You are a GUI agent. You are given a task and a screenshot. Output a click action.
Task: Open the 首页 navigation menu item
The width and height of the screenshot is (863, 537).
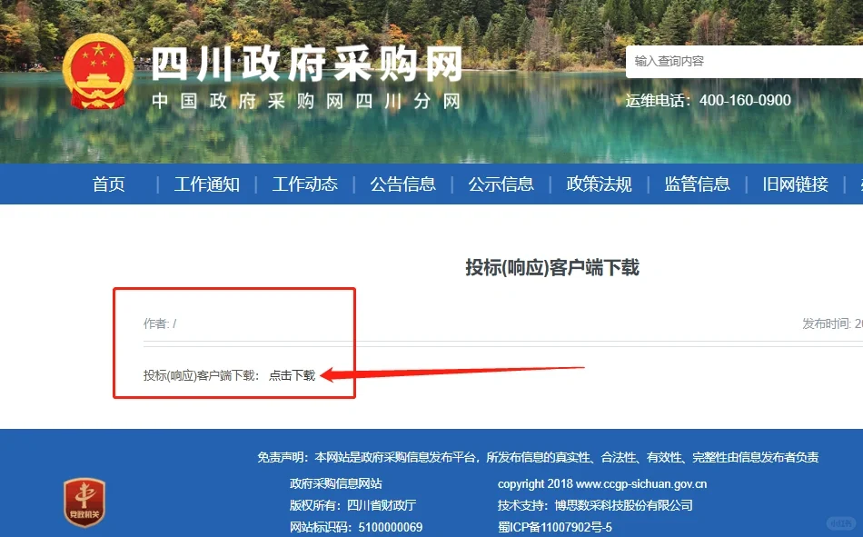pyautogui.click(x=109, y=184)
